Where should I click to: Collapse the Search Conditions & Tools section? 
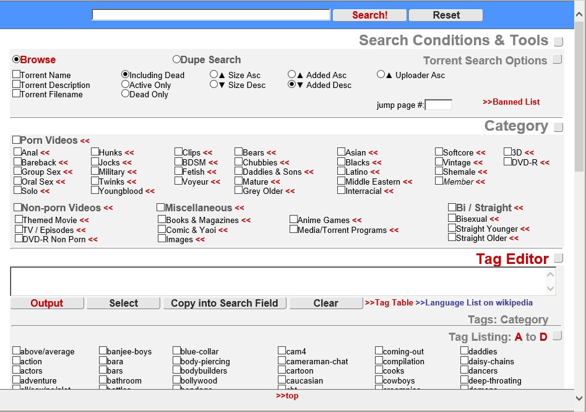click(x=558, y=42)
